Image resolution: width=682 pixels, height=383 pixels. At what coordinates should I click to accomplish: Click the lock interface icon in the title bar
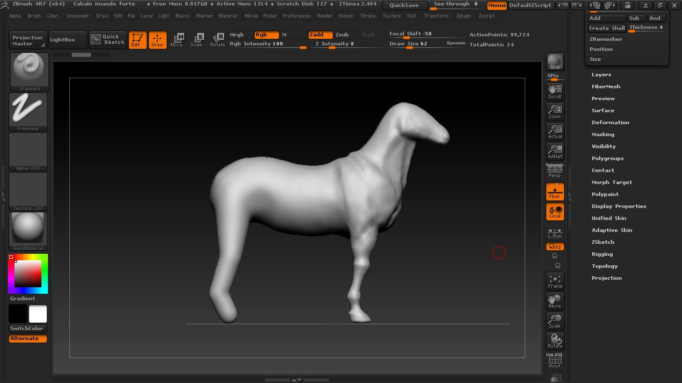[x=627, y=5]
